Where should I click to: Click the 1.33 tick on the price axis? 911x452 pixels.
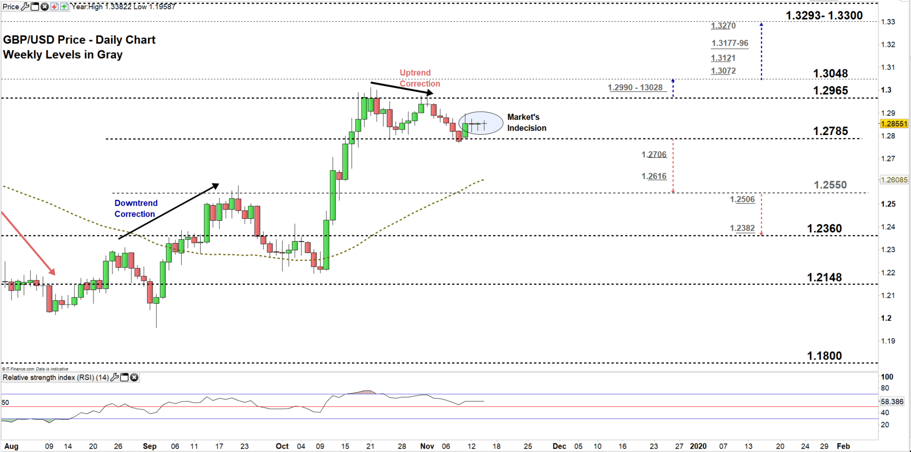888,22
